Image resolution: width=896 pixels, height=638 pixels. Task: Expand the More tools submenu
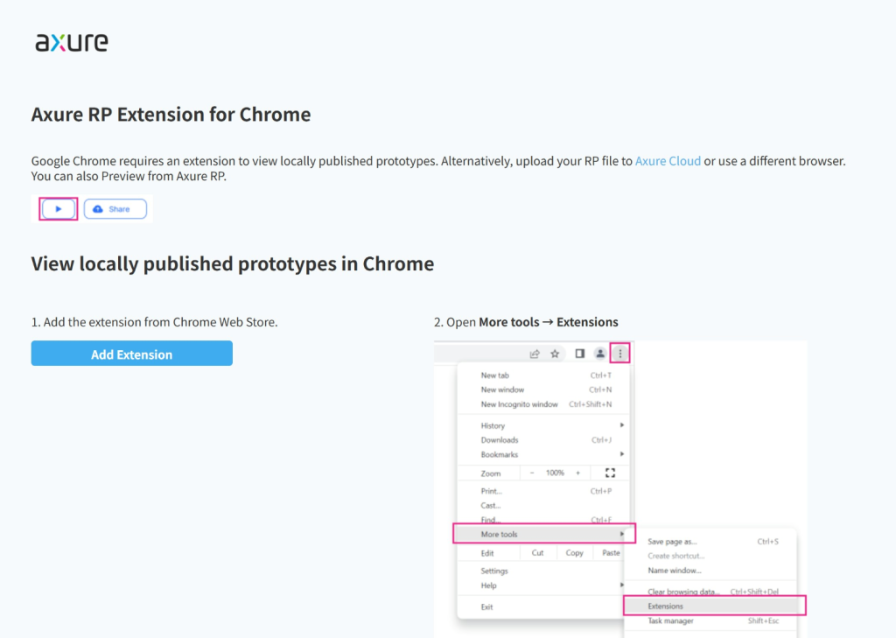[542, 534]
